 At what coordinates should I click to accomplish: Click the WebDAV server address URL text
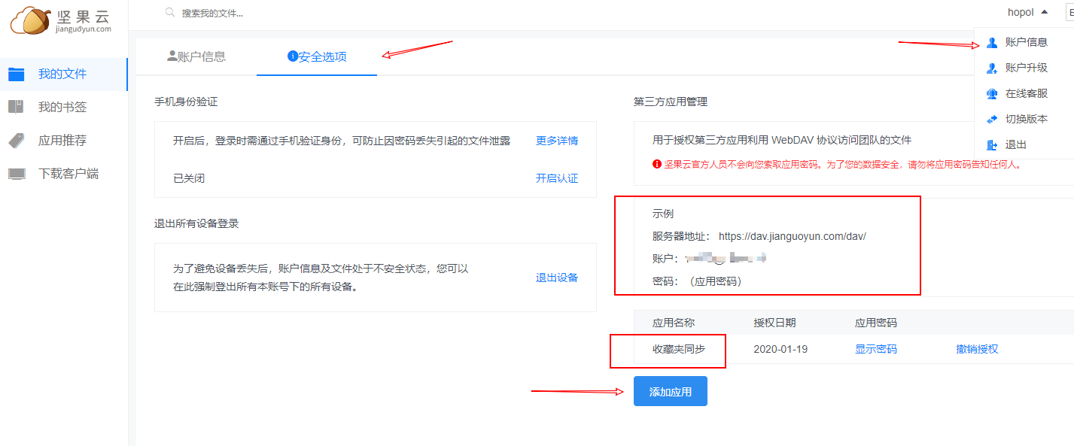click(x=793, y=236)
